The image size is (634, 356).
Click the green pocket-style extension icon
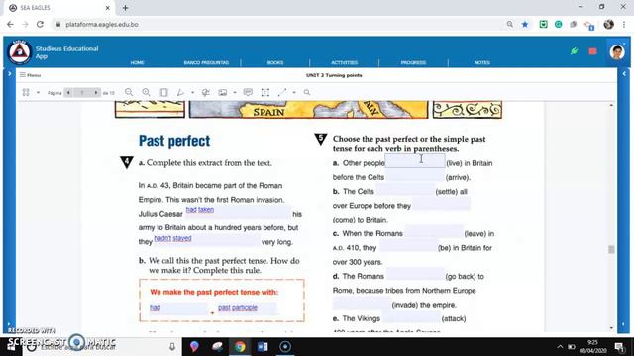(544, 24)
